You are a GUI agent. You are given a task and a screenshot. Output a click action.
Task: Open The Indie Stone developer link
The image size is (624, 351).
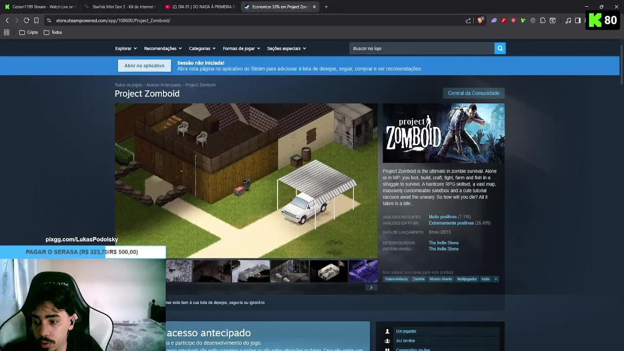coord(444,243)
